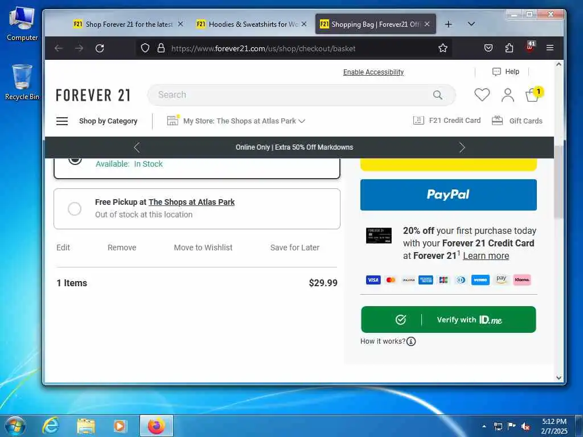This screenshot has width=583, height=437.
Task: Open the account profile icon
Action: click(x=507, y=95)
